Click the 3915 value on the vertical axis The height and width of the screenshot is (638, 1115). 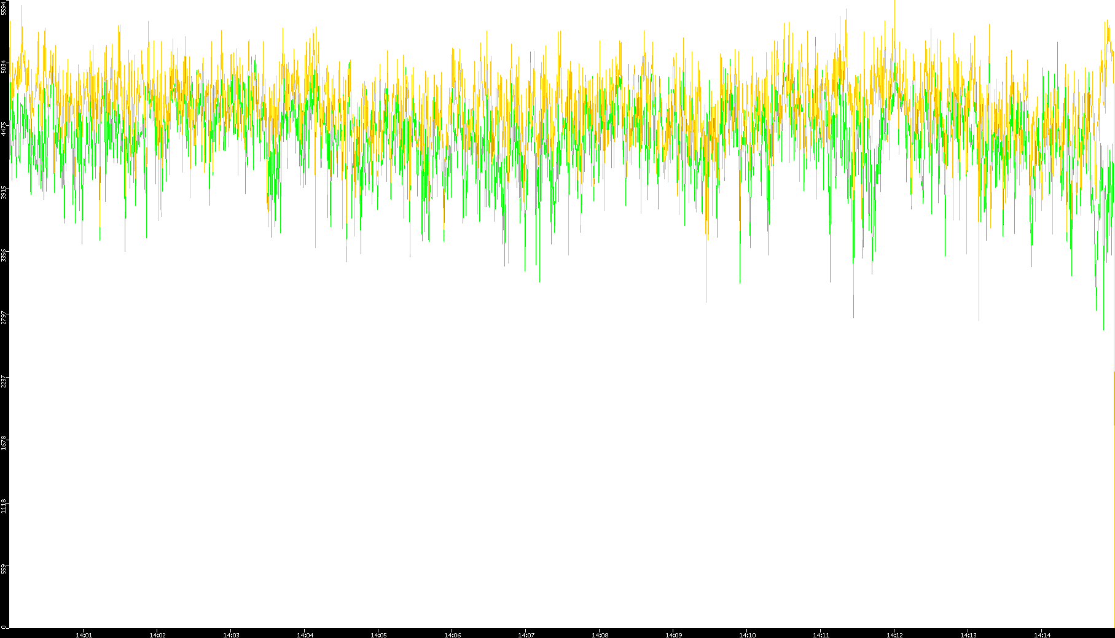coord(4,192)
